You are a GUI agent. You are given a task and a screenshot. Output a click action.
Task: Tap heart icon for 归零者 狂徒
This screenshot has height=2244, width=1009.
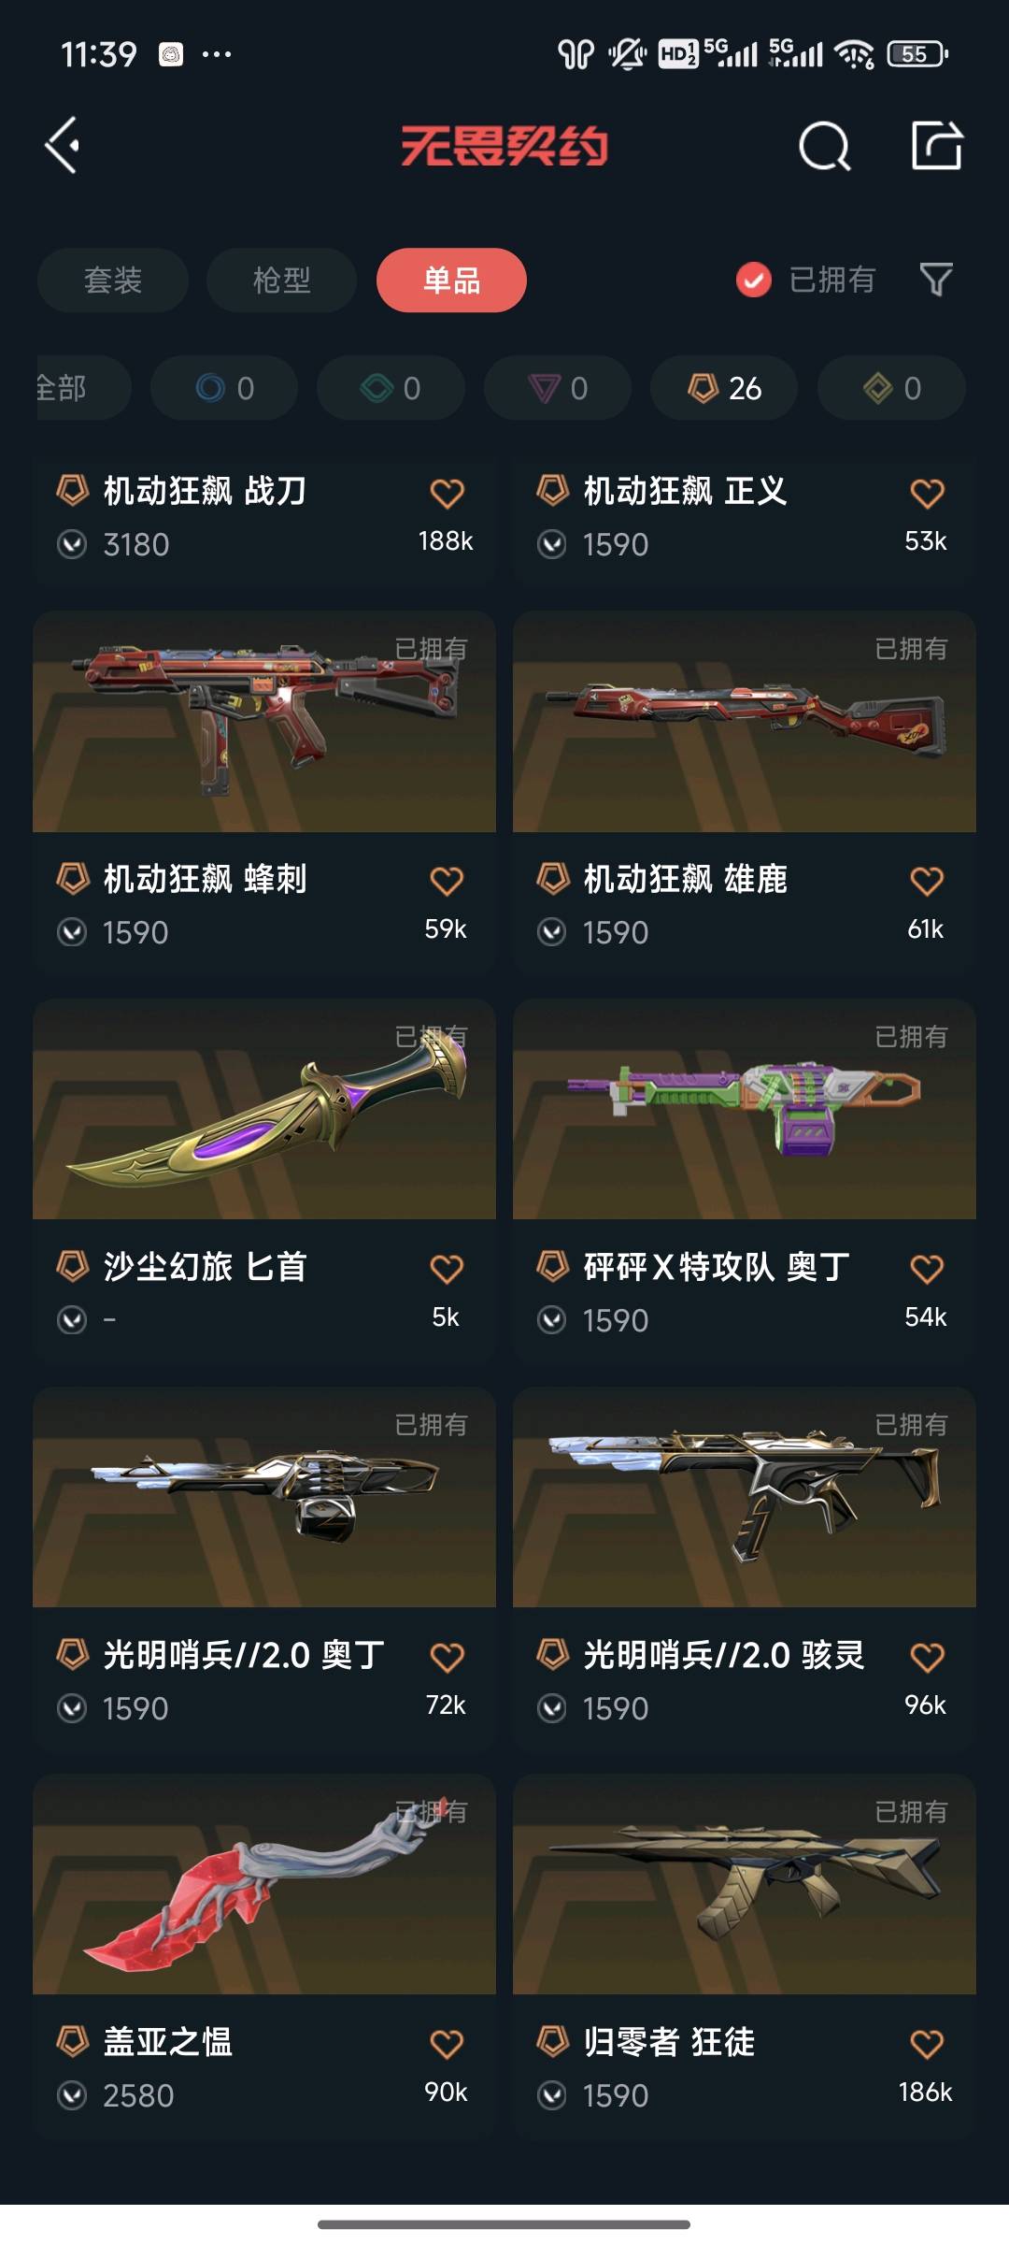[927, 2044]
